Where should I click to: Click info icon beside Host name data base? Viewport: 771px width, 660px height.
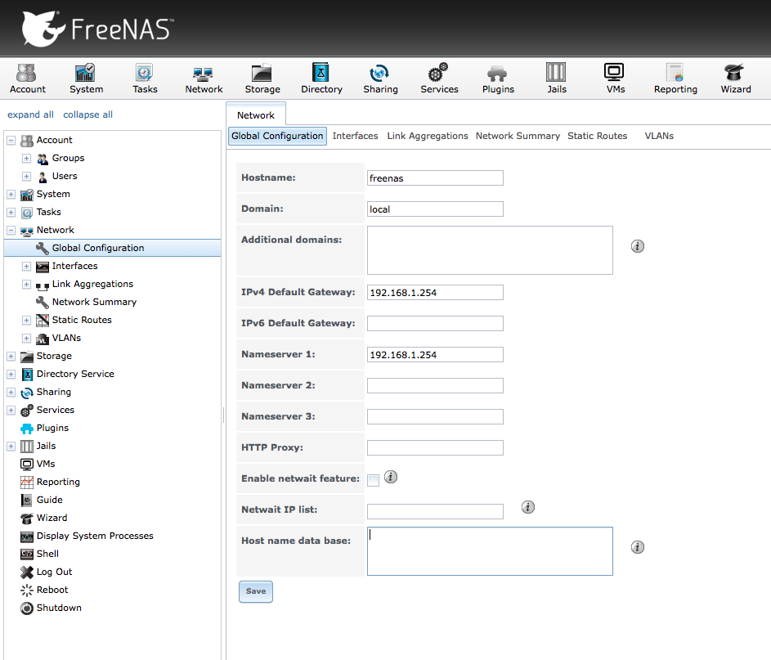637,547
